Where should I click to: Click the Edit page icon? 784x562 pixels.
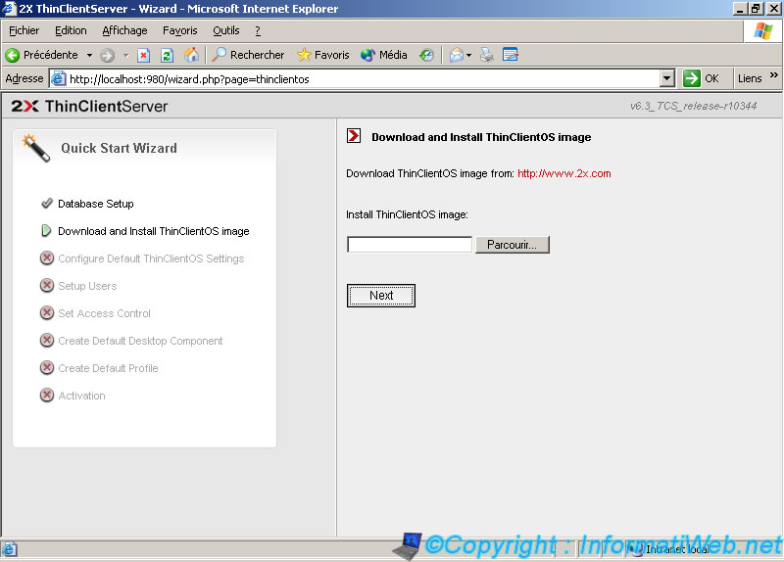pos(511,55)
